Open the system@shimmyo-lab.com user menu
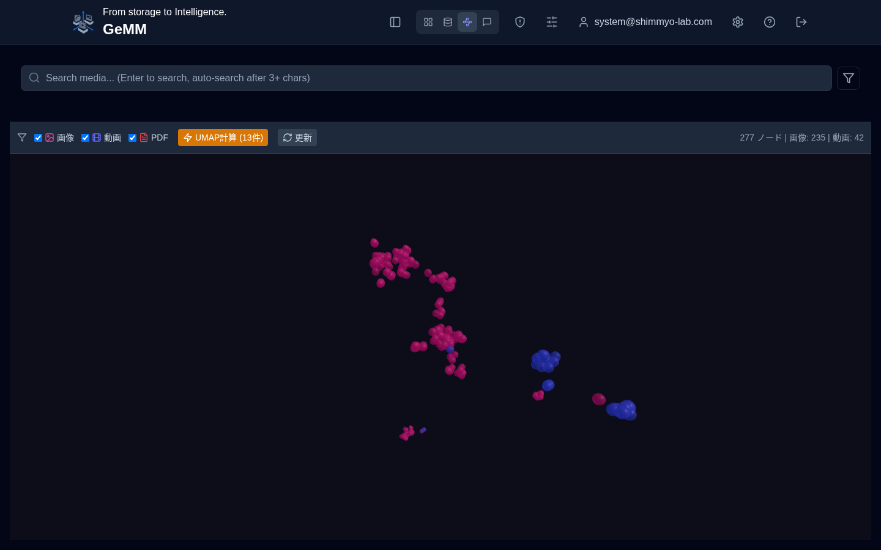The image size is (881, 550). (645, 22)
